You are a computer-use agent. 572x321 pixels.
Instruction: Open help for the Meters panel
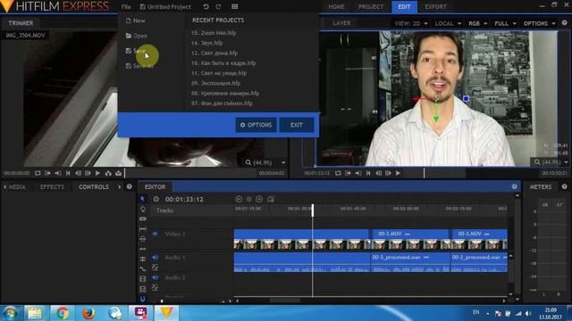pos(564,186)
